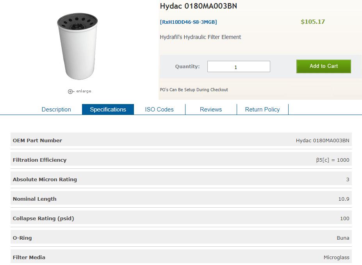Open the ISO Codes tab
The image size is (362, 265).
point(159,110)
